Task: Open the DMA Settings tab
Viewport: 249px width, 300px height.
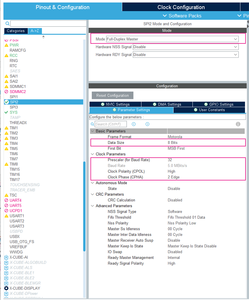Action: pyautogui.click(x=167, y=104)
